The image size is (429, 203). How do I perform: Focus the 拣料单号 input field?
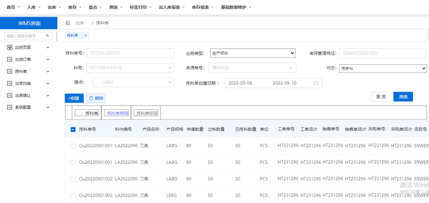tap(130, 53)
